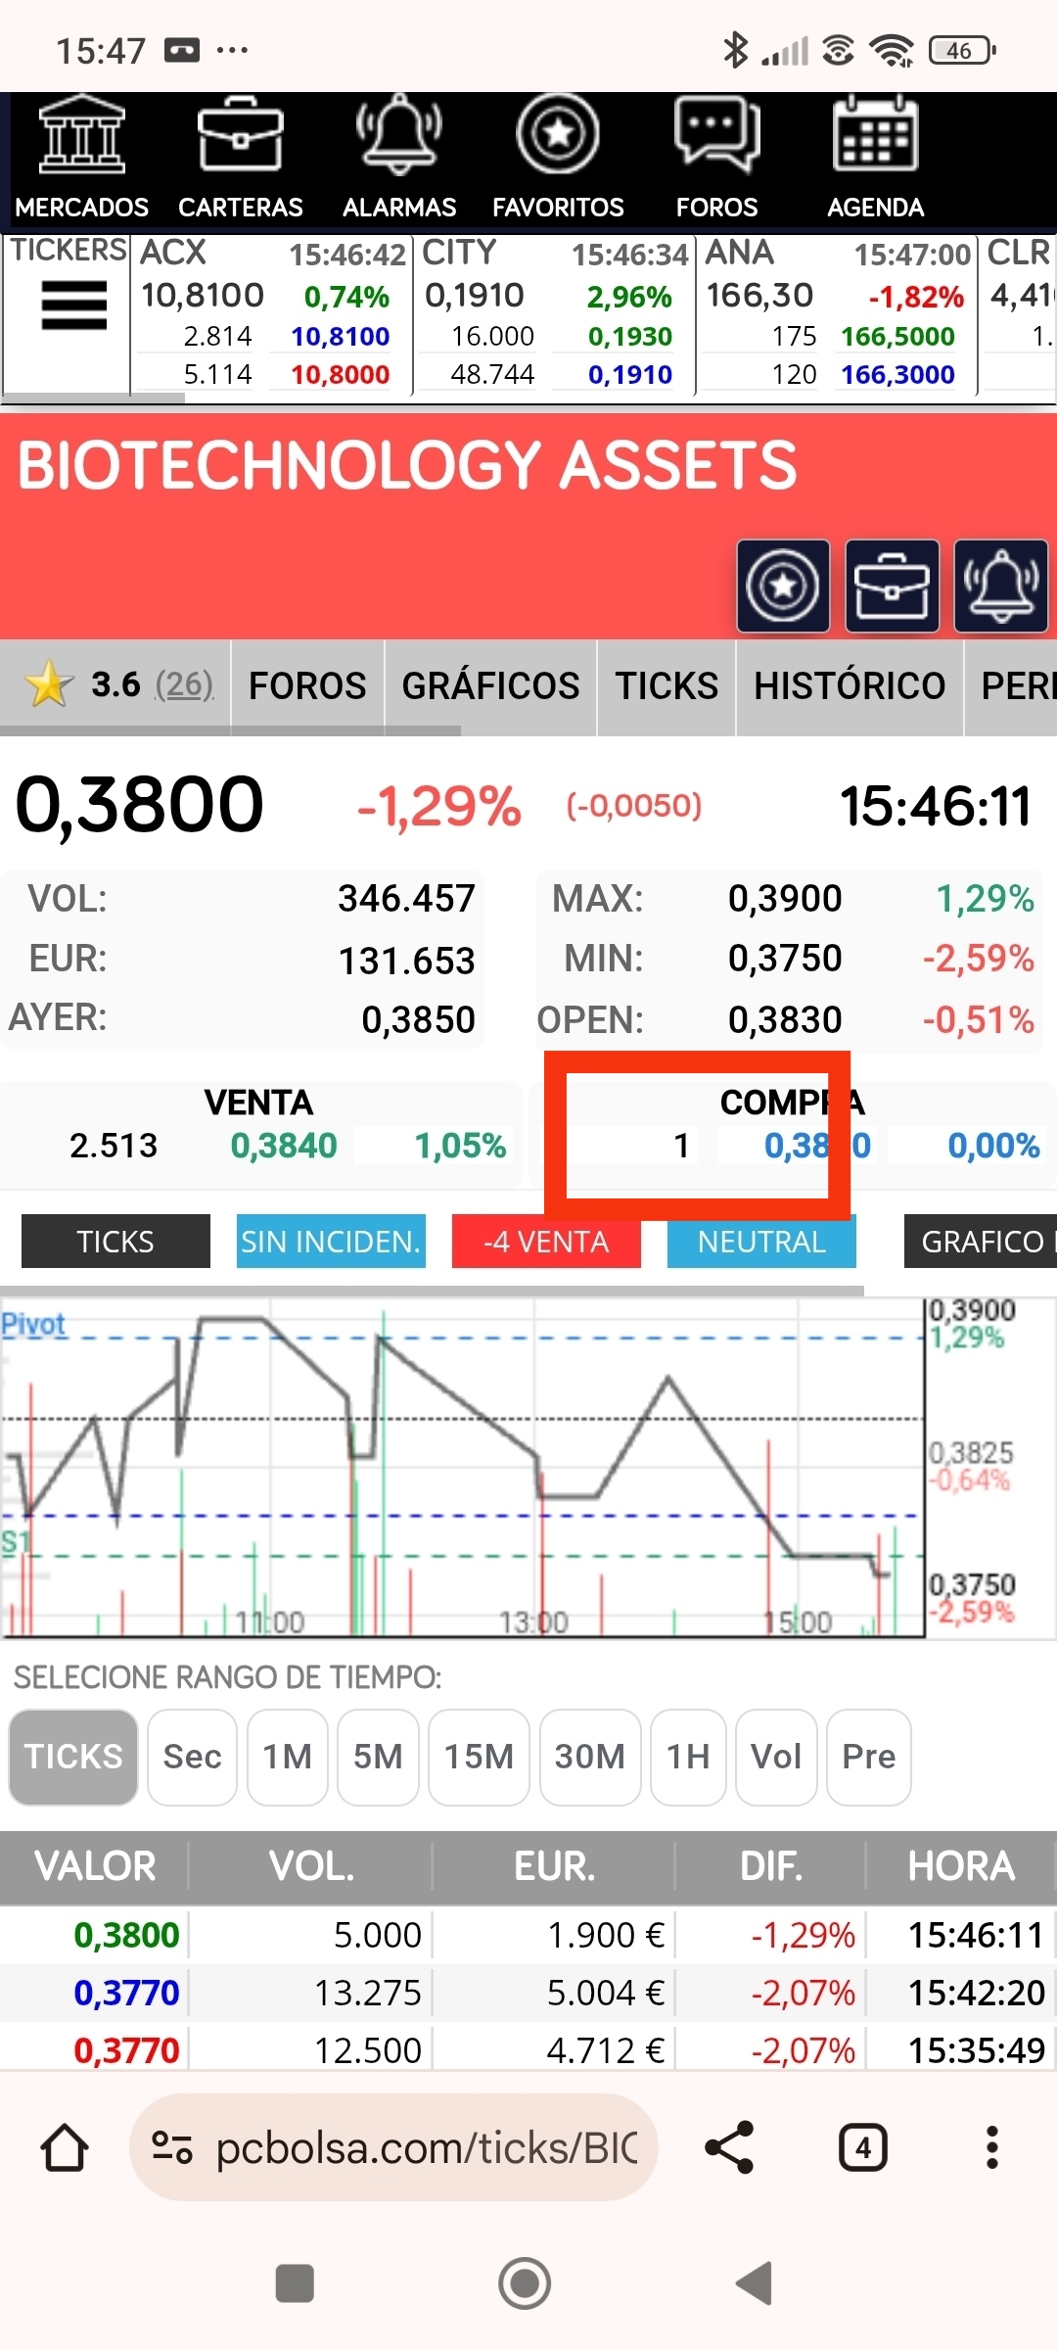The image size is (1057, 2350).
Task: Tap the MAX value 0,3900
Action: coord(785,898)
